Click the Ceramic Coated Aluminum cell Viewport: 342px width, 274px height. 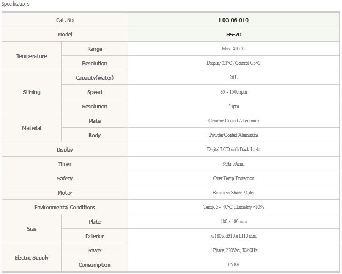click(234, 121)
